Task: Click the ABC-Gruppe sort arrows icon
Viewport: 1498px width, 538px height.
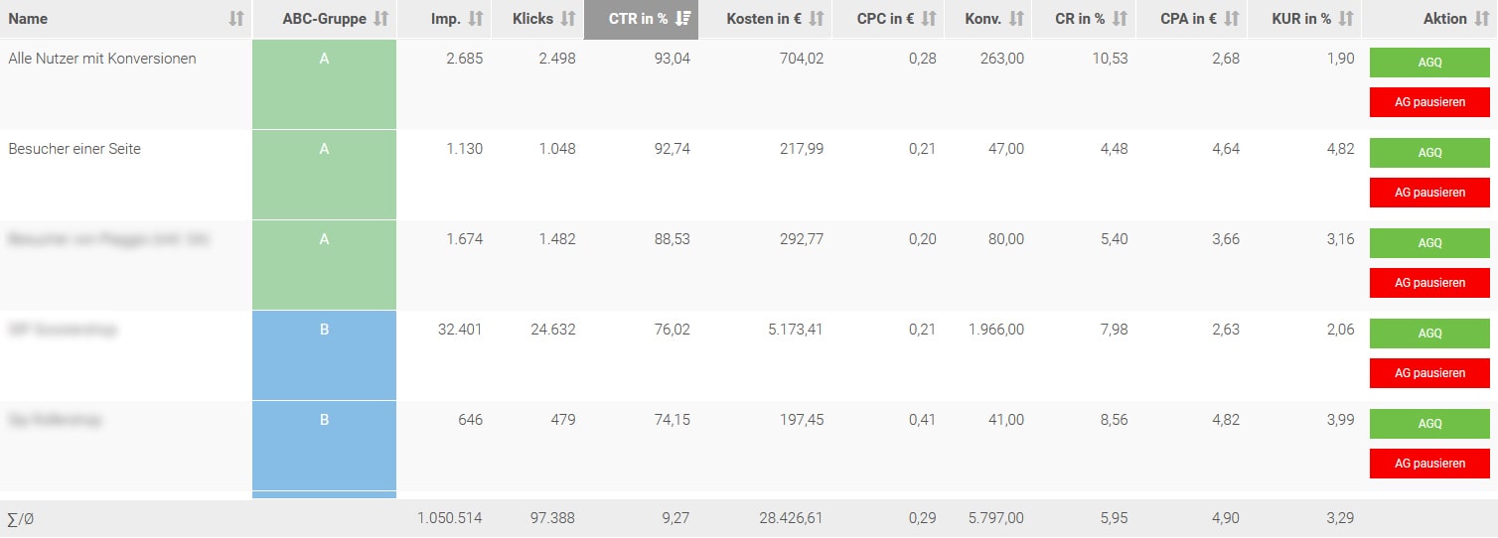Action: coord(380,19)
